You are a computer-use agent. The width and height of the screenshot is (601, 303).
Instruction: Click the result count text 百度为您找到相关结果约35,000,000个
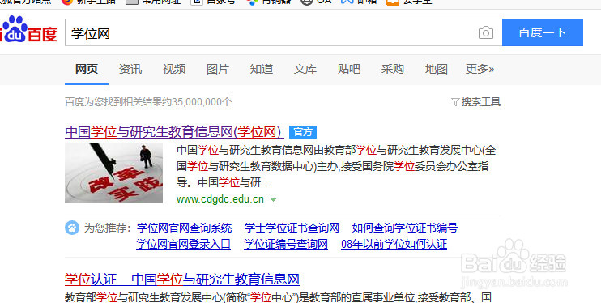click(x=149, y=102)
